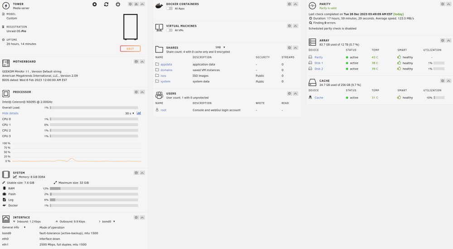Click the RAM usage bar
The image size is (453, 249).
click(x=94, y=188)
